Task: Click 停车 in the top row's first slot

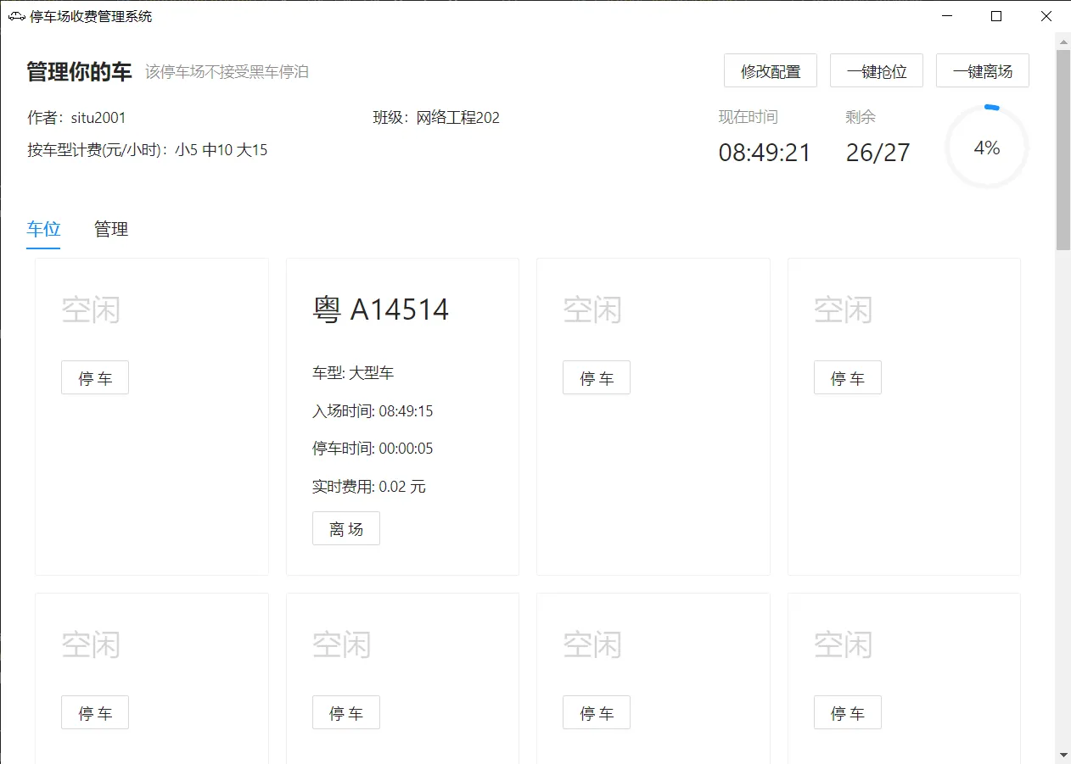Action: [x=95, y=378]
